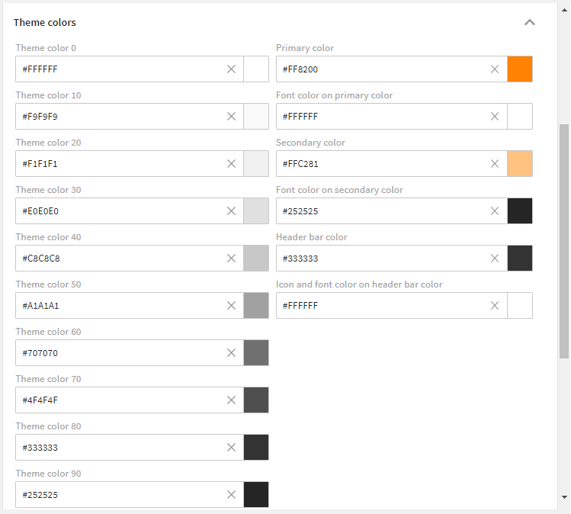Clear the Theme color 90 value

231,495
